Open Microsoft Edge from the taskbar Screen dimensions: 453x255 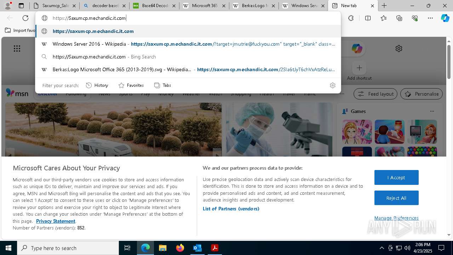(x=145, y=248)
